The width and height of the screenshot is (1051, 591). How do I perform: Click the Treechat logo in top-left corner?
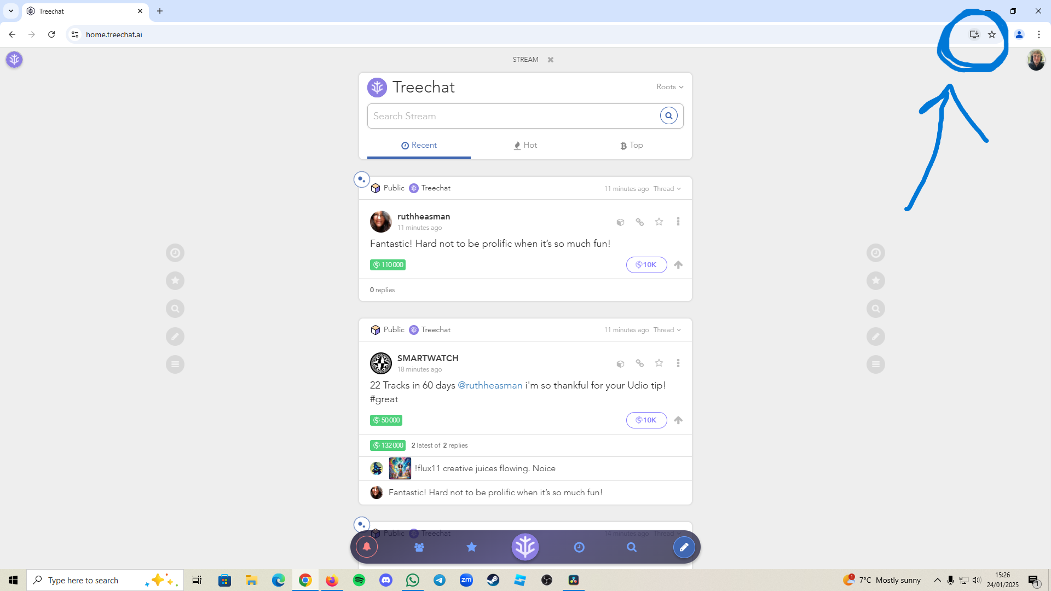(x=14, y=59)
